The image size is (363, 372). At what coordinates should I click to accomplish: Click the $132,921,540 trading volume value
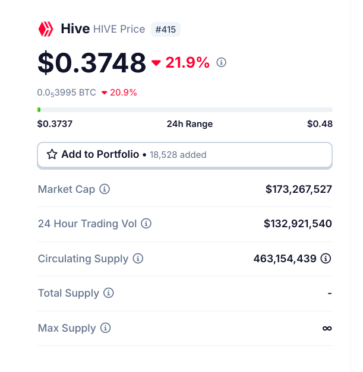(x=298, y=224)
